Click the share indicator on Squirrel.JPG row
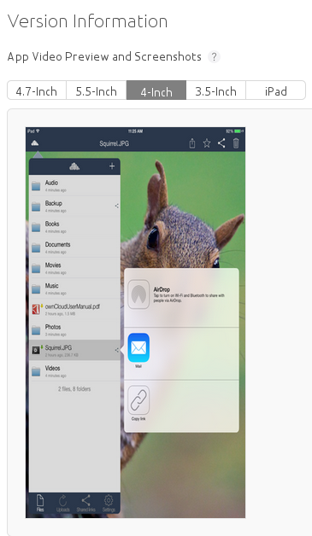Image resolution: width=312 pixels, height=536 pixels. (117, 350)
